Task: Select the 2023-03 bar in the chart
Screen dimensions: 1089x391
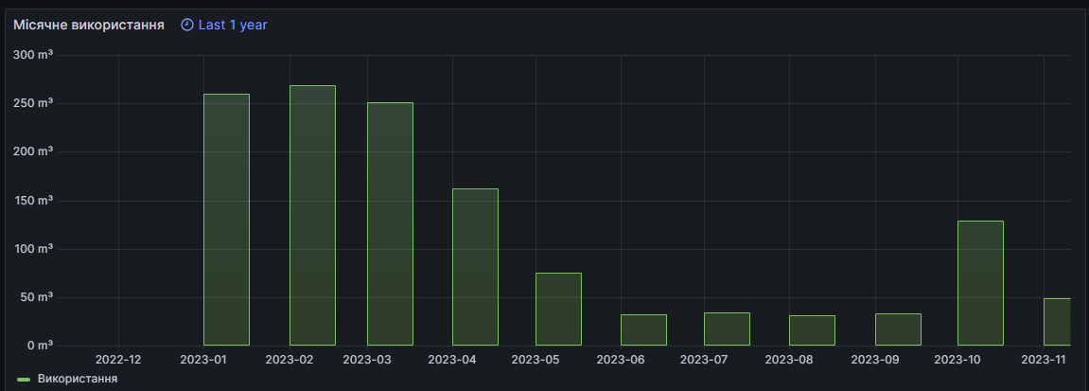Action: [391, 223]
